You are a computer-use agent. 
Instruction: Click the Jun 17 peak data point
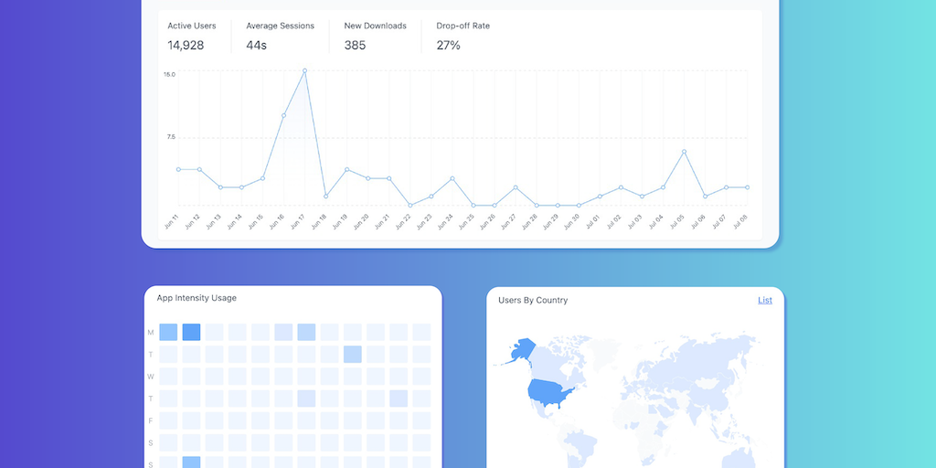click(x=305, y=70)
